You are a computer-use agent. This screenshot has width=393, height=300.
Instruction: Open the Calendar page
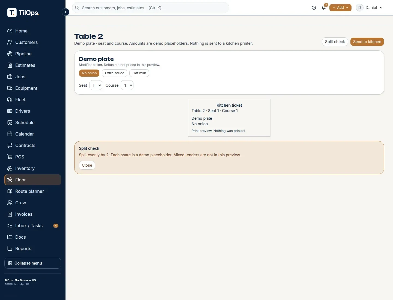(x=33, y=134)
